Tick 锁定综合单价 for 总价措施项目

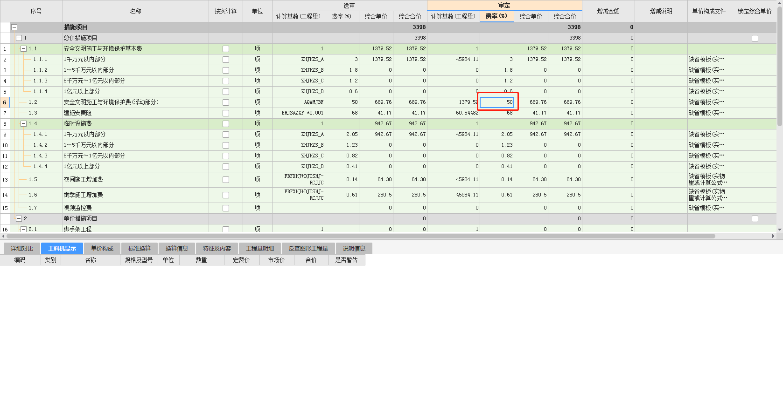(755, 38)
